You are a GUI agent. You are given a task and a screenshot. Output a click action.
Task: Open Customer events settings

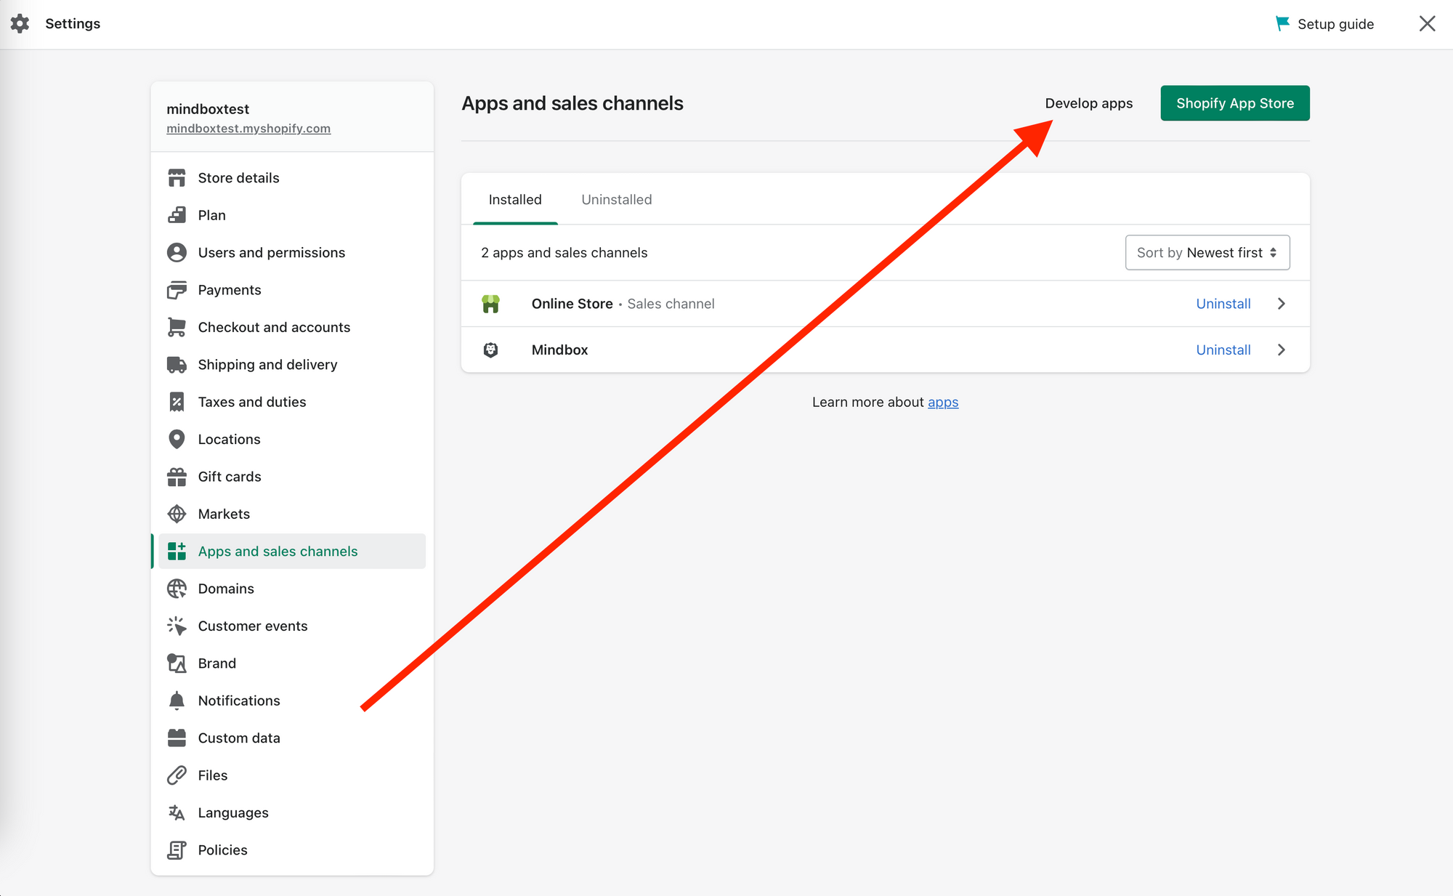tap(292, 626)
